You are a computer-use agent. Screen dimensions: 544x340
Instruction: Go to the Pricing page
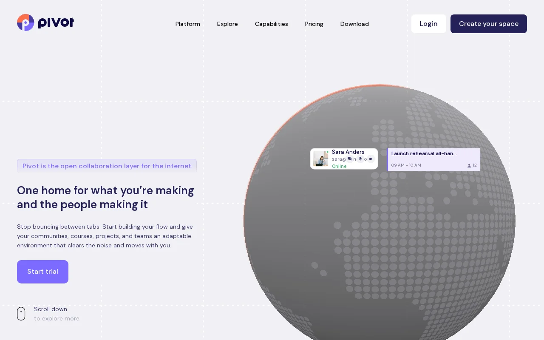click(314, 24)
